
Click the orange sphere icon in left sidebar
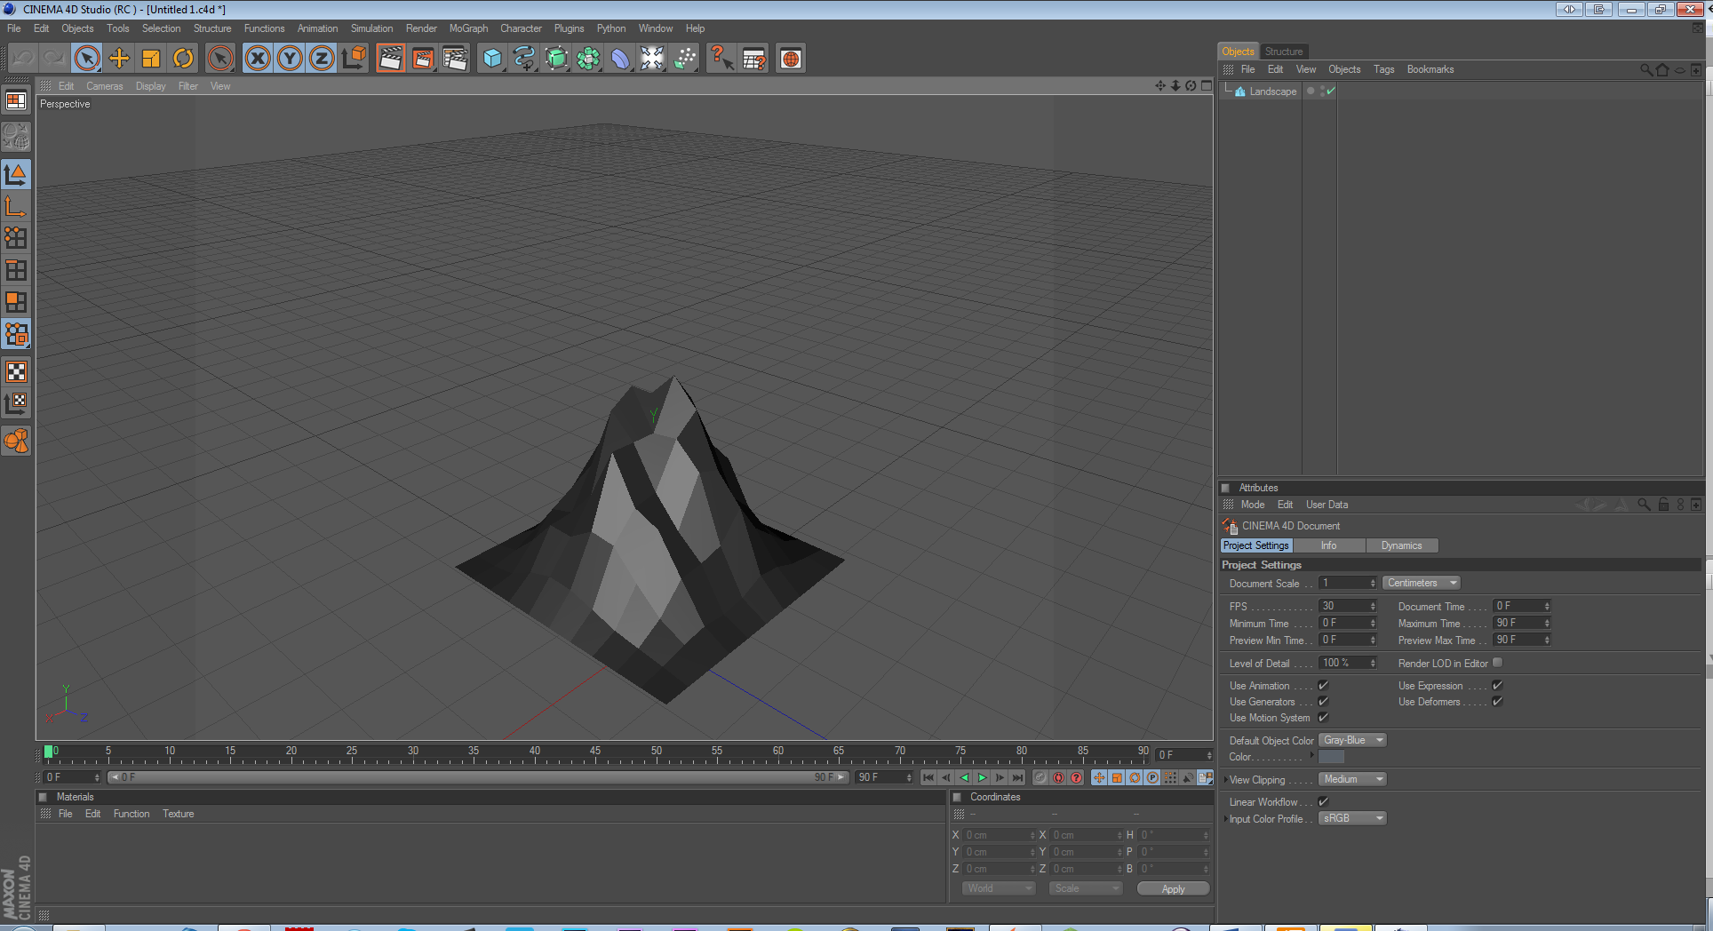coord(16,441)
